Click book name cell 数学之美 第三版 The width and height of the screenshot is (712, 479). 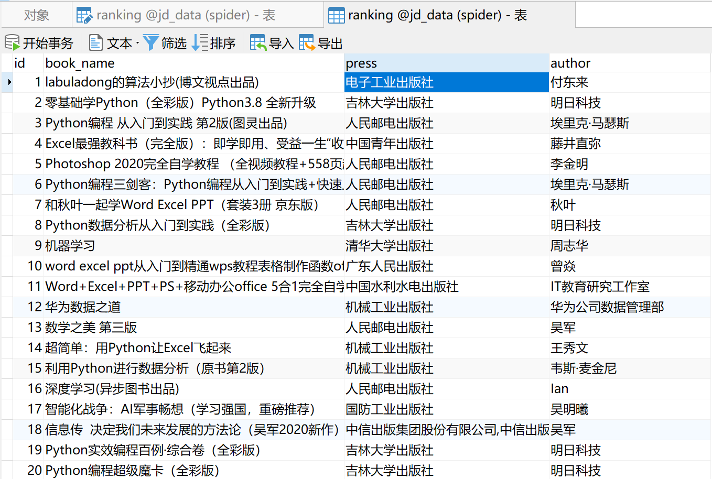point(193,328)
